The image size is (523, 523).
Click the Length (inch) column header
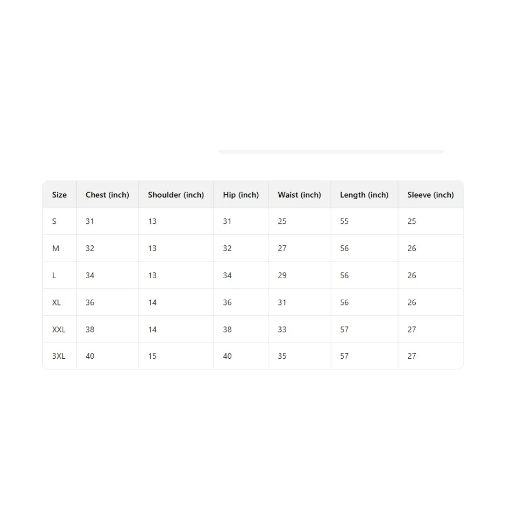[x=364, y=195]
